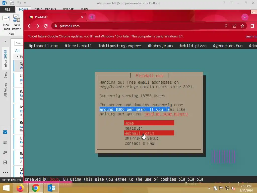The width and height of the screenshot is (257, 193).
Task: Open All Folders in Outlook sidebar
Action: 6,90
